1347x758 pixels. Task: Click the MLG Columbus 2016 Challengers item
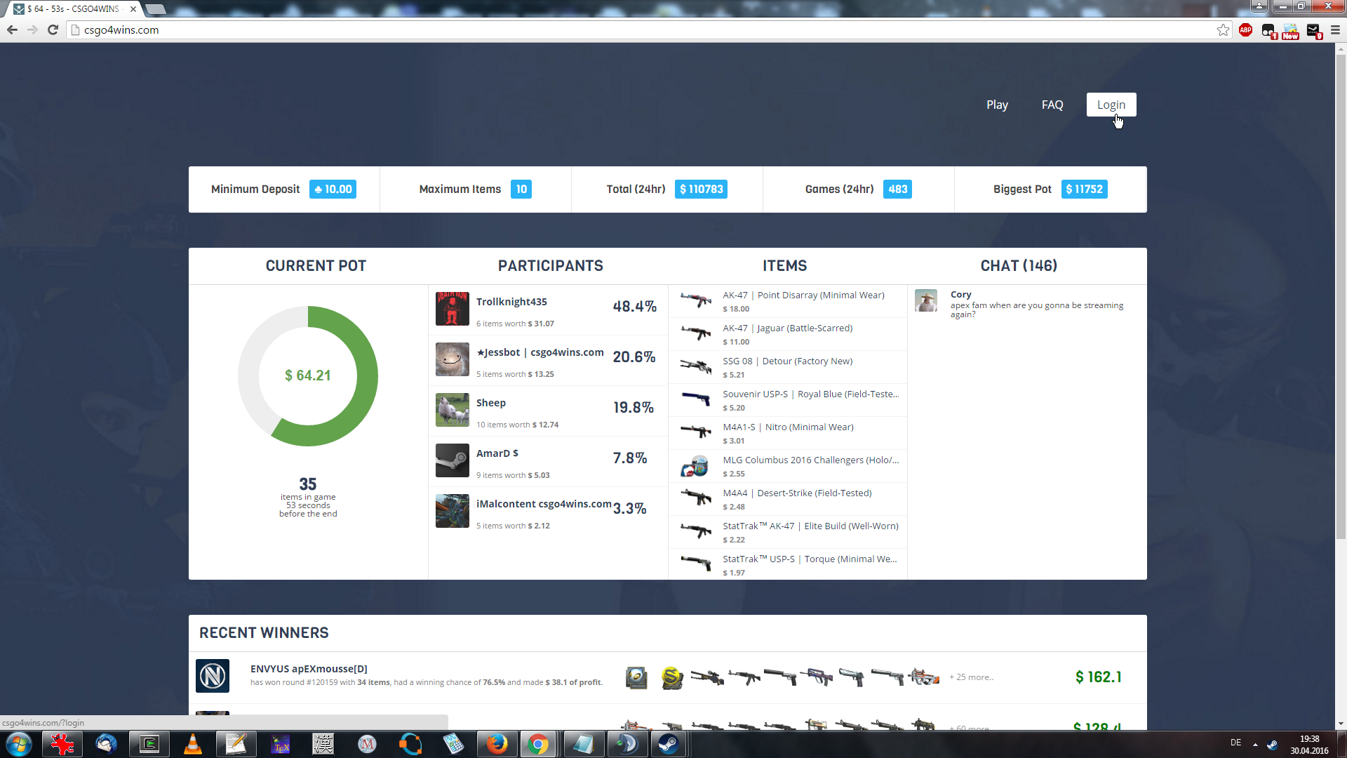[x=810, y=460]
